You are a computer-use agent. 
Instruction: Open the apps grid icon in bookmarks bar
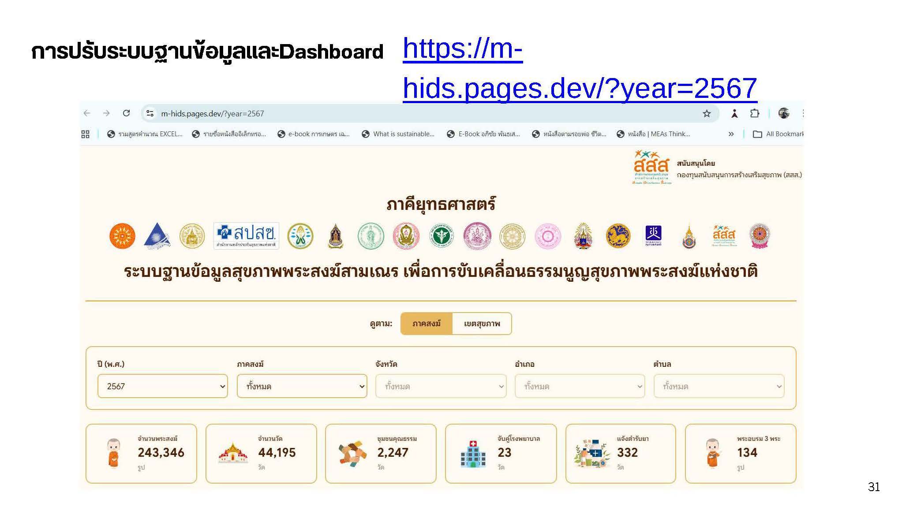[85, 134]
